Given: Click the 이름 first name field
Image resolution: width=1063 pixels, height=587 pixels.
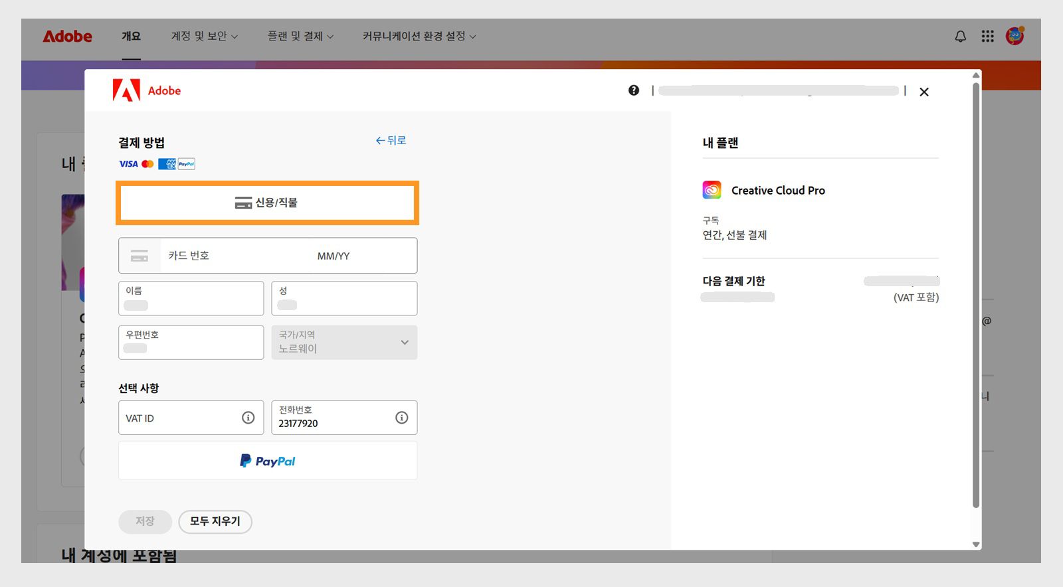Looking at the screenshot, I should pos(191,298).
